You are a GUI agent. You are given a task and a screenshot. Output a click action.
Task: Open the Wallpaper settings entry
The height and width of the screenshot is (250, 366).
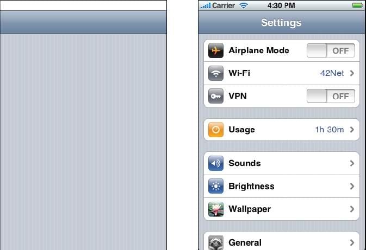coord(282,209)
